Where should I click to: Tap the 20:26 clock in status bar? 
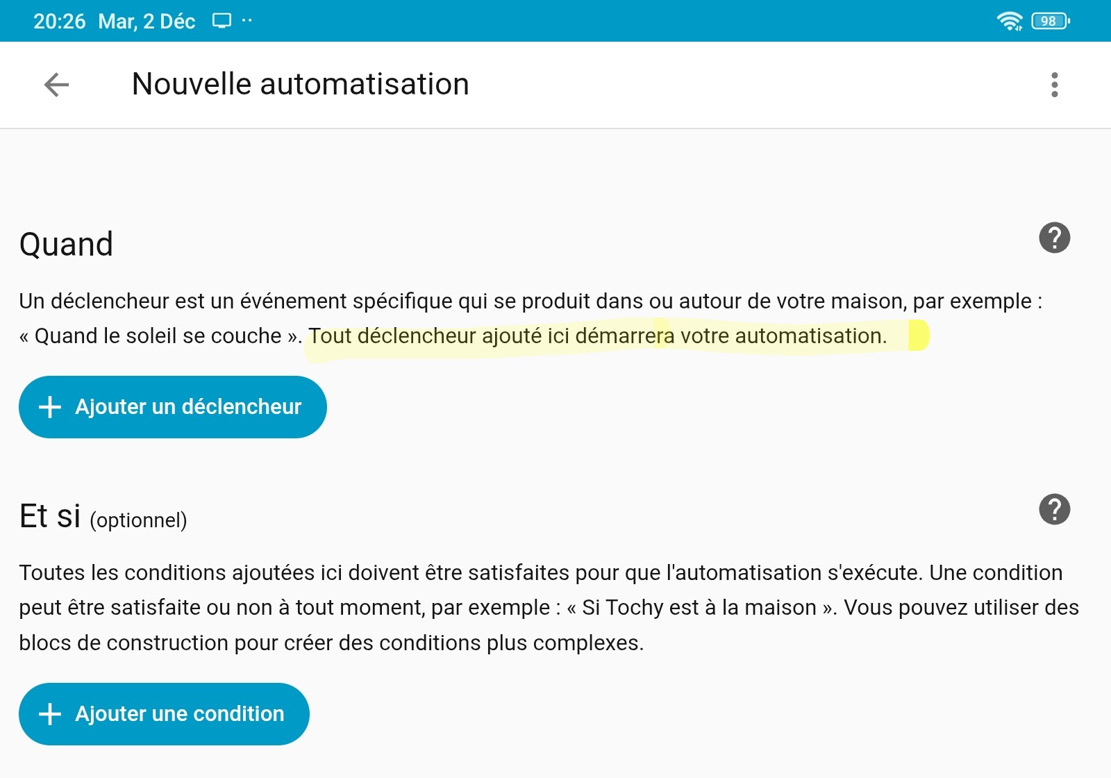pos(60,22)
